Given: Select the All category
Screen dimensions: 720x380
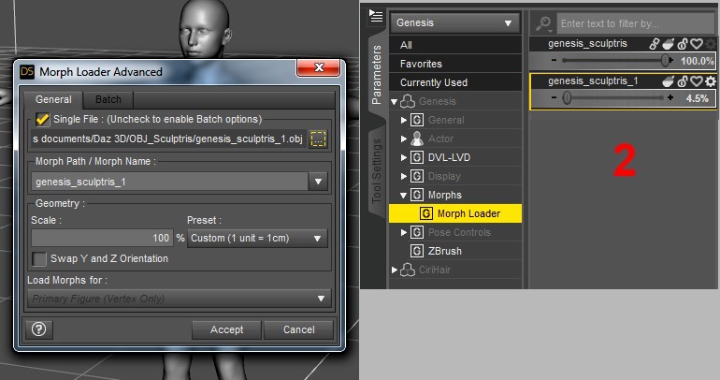Looking at the screenshot, I should 455,45.
